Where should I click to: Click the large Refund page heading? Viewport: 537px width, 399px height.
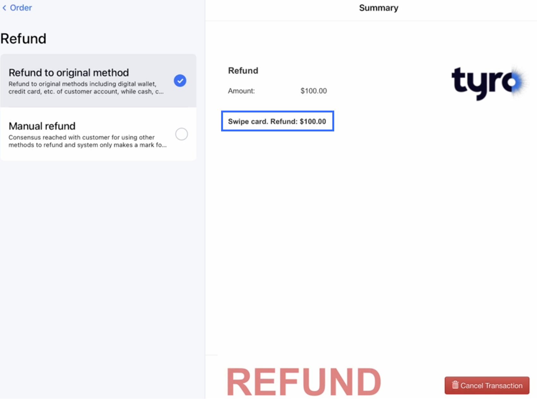pos(23,39)
